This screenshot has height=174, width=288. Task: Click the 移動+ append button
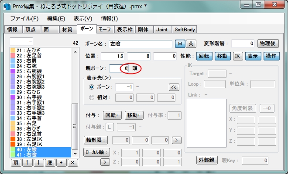134,115
